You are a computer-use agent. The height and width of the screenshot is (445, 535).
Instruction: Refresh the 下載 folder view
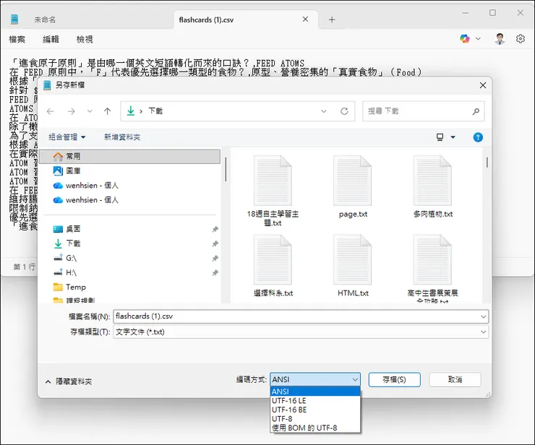pyautogui.click(x=344, y=111)
